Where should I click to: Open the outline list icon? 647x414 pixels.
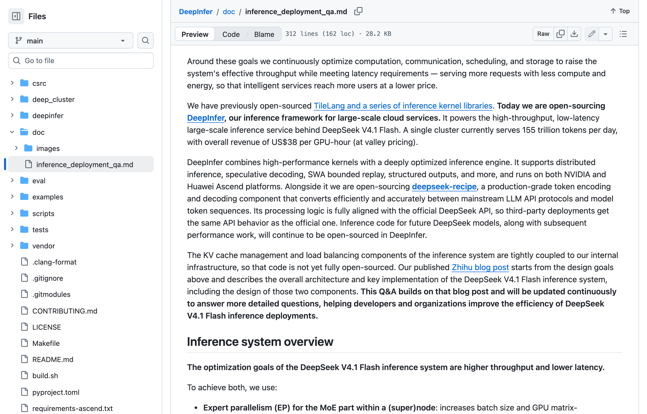pos(623,34)
